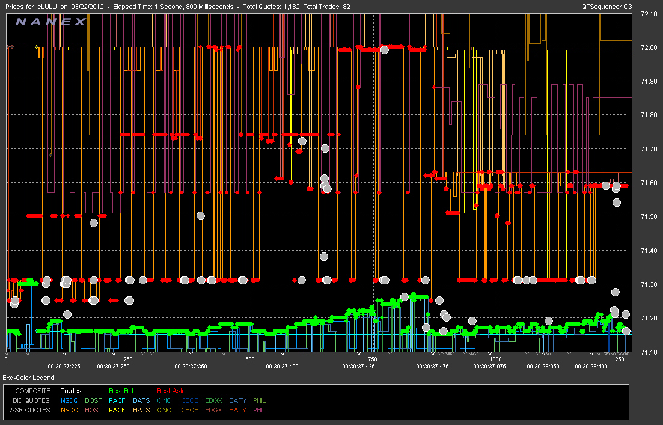Click the 71.30 price axis label
This screenshot has height=425, width=663.
649,284
